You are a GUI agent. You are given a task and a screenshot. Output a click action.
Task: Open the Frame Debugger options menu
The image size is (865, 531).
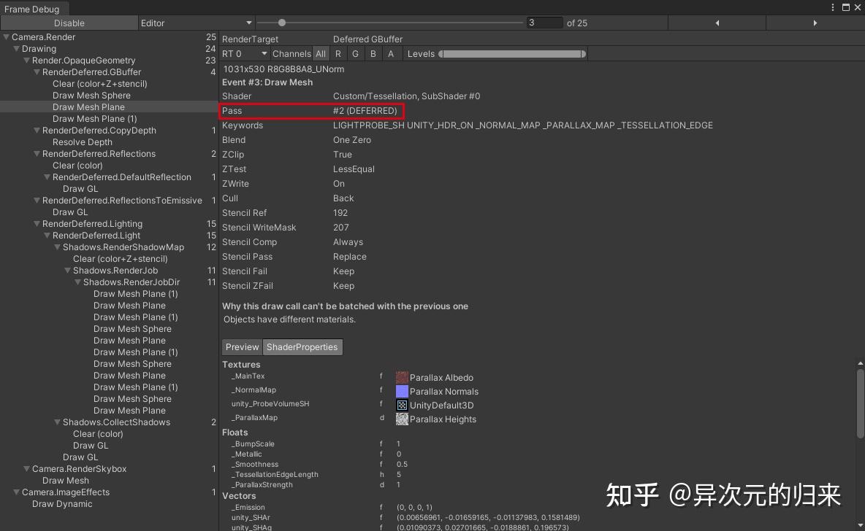point(832,7)
